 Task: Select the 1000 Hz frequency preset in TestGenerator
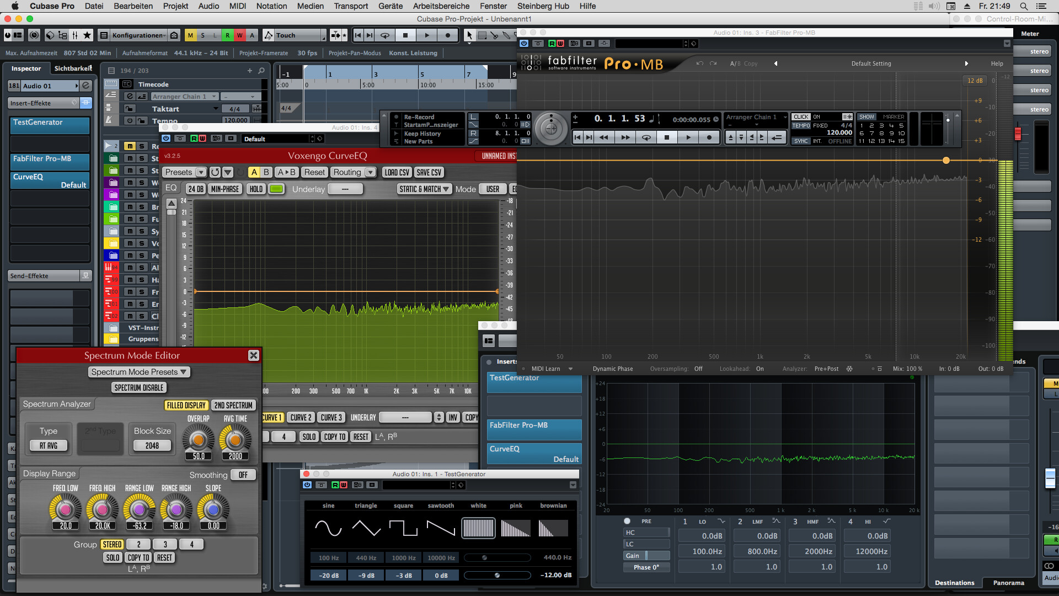(404, 557)
